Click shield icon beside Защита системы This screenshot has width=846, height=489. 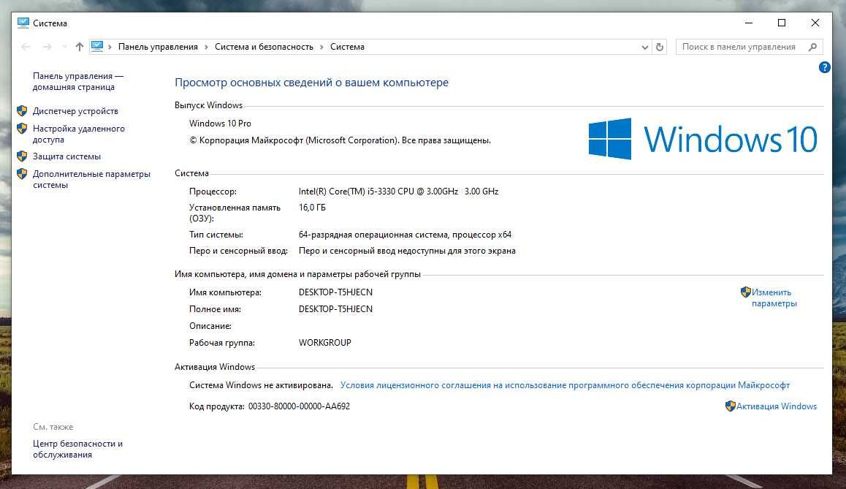pos(22,156)
